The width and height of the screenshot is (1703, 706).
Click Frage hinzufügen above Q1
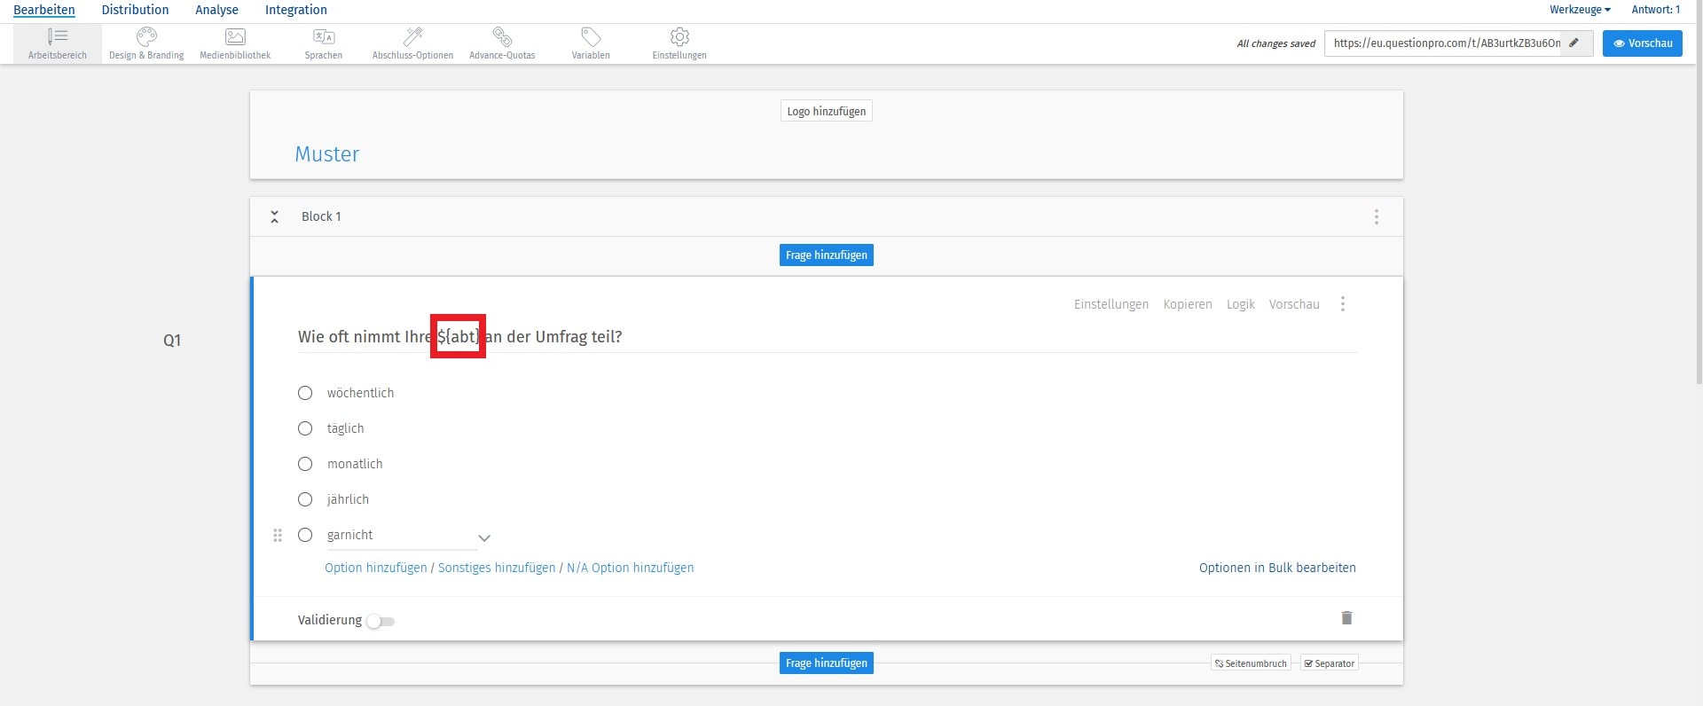tap(827, 255)
